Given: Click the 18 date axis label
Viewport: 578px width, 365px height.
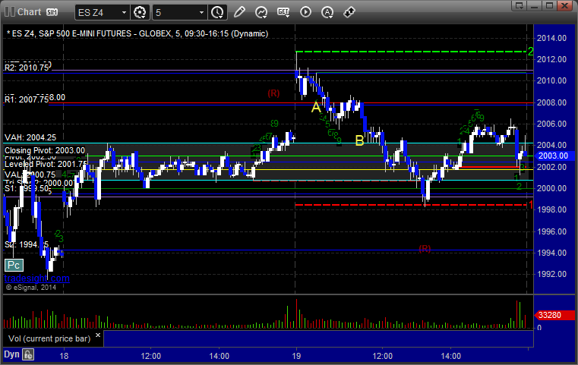Looking at the screenshot, I should coord(64,356).
